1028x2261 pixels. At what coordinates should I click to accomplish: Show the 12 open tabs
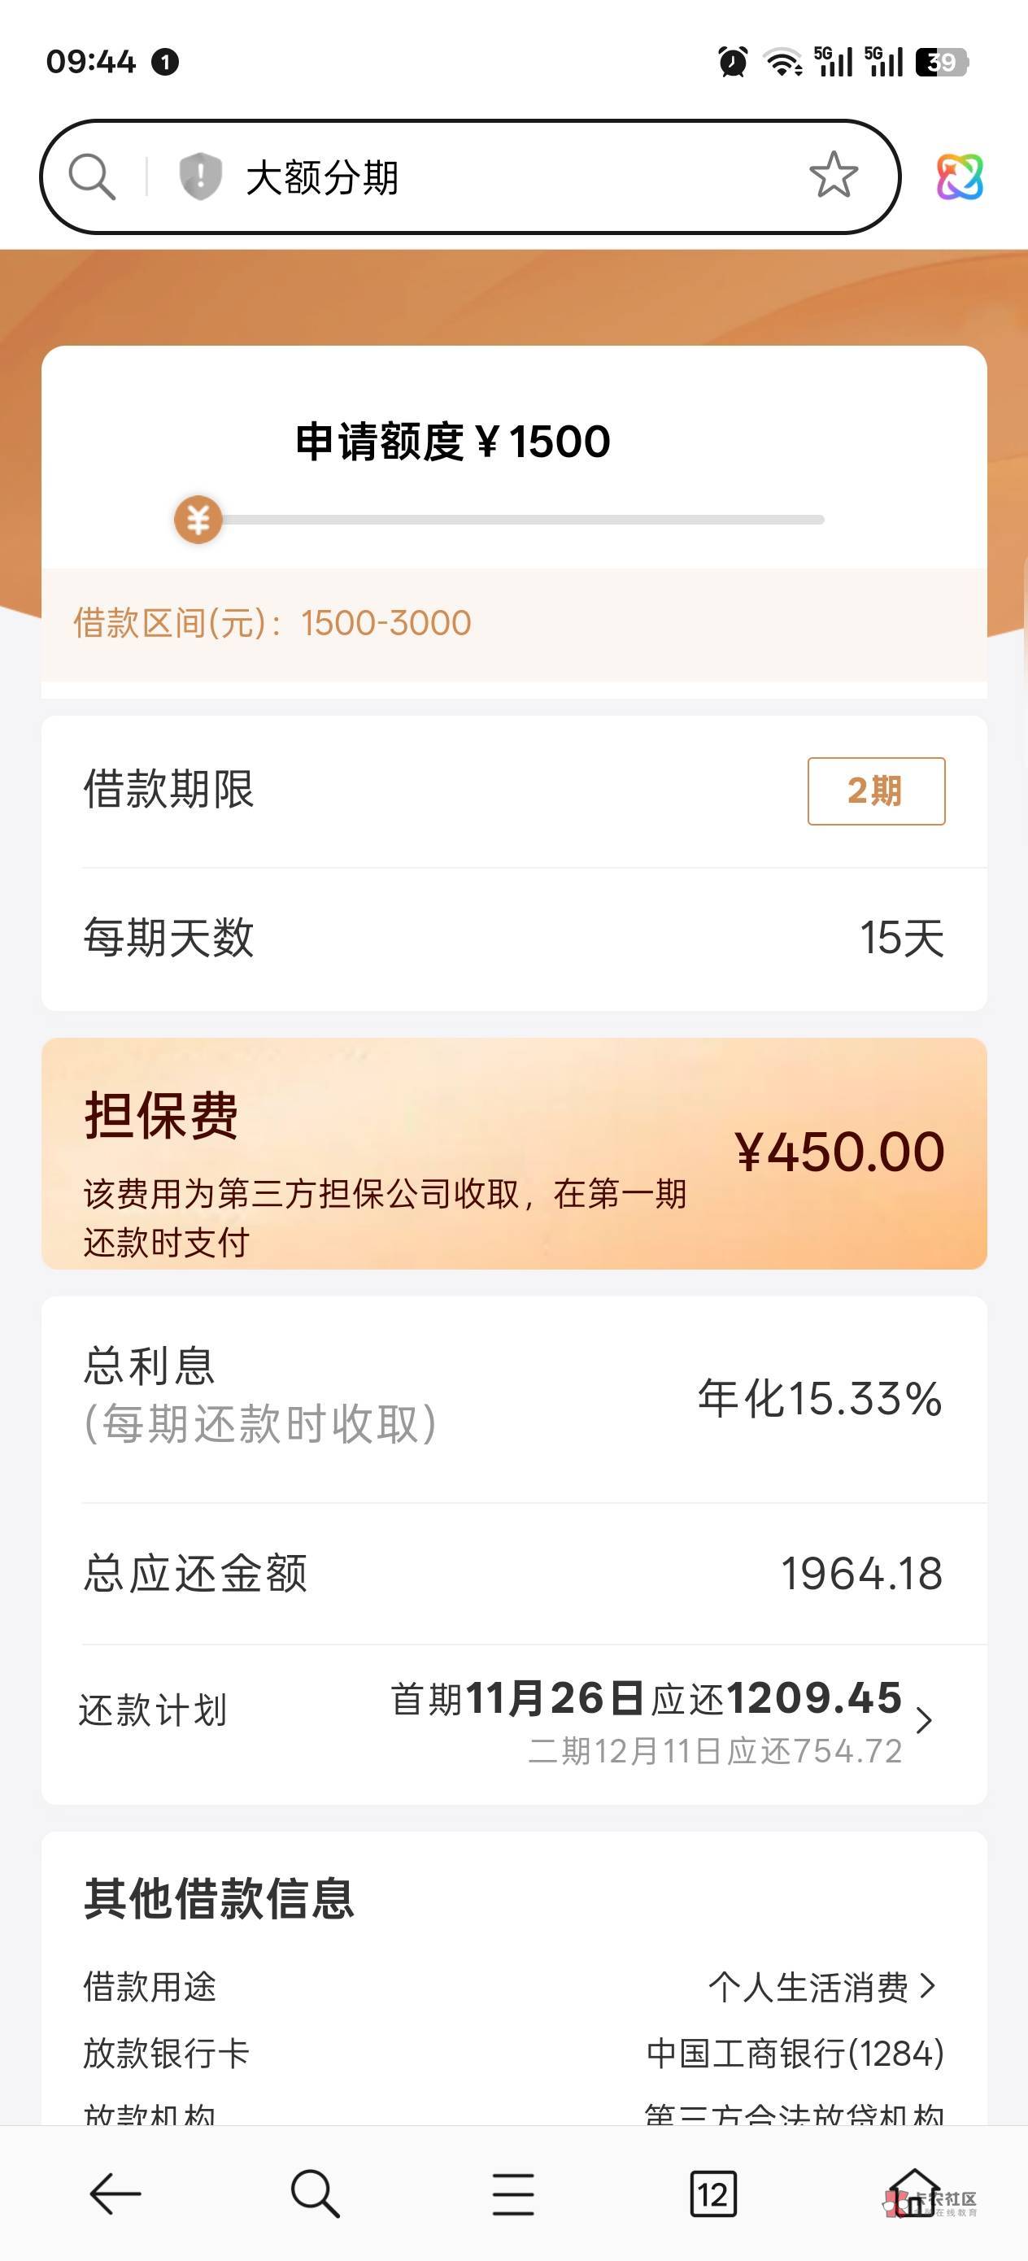[712, 2193]
